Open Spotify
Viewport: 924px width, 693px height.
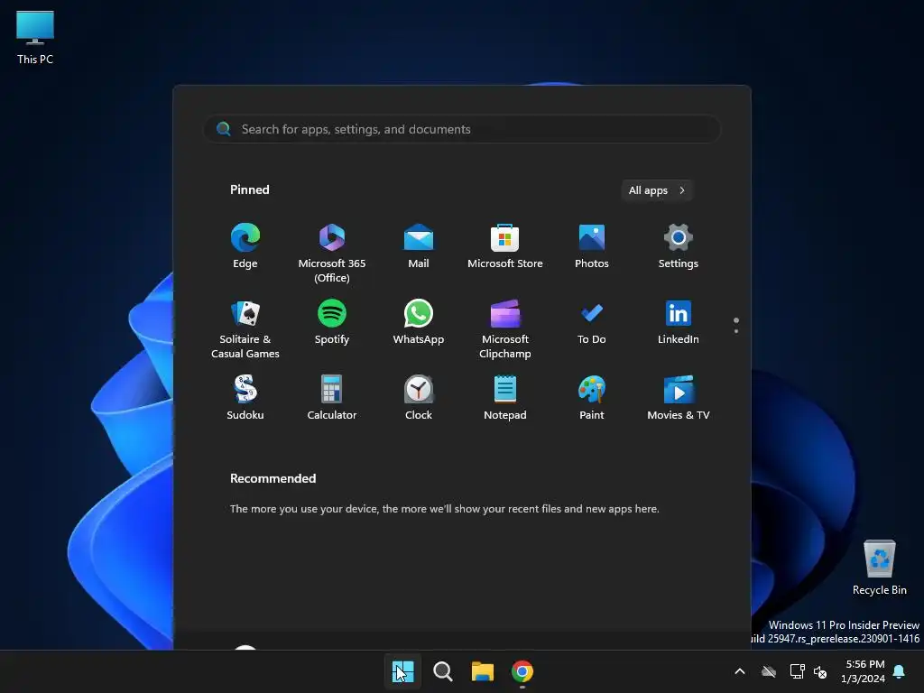[332, 322]
